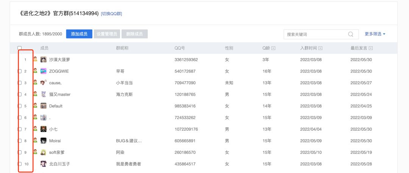The height and width of the screenshot is (173, 409).
Task: Click the admin badge icon beside soft亲爹
Action: coord(35,152)
